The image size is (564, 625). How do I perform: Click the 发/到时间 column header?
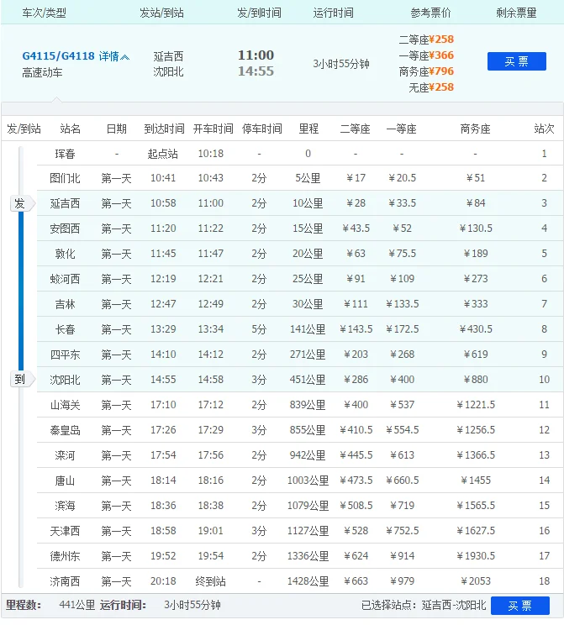(259, 13)
